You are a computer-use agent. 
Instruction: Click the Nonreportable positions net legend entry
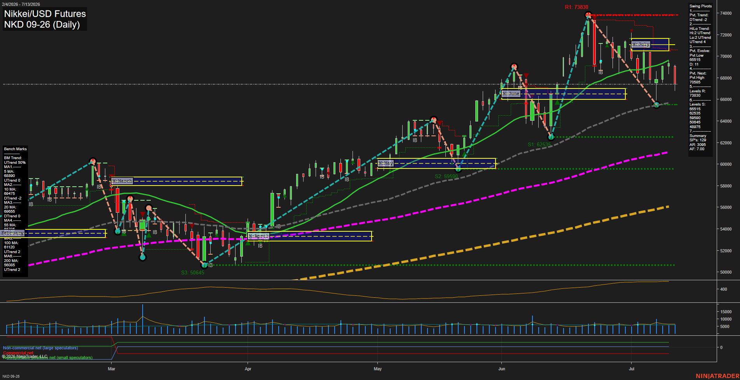pyautogui.click(x=48, y=358)
